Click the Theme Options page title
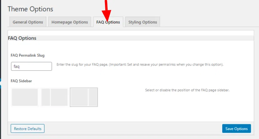Image resolution: width=259 pixels, height=139 pixels. (30, 9)
